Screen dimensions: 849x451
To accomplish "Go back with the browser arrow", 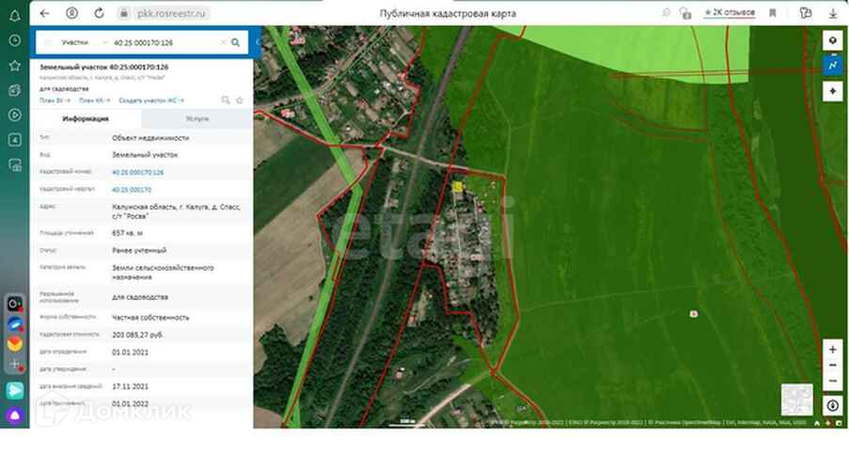I will 45,13.
